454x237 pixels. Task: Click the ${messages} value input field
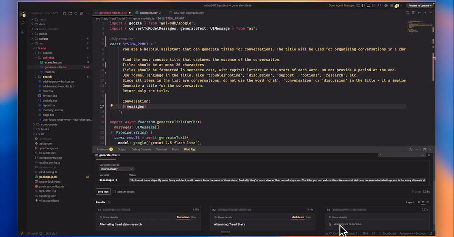pos(278,180)
